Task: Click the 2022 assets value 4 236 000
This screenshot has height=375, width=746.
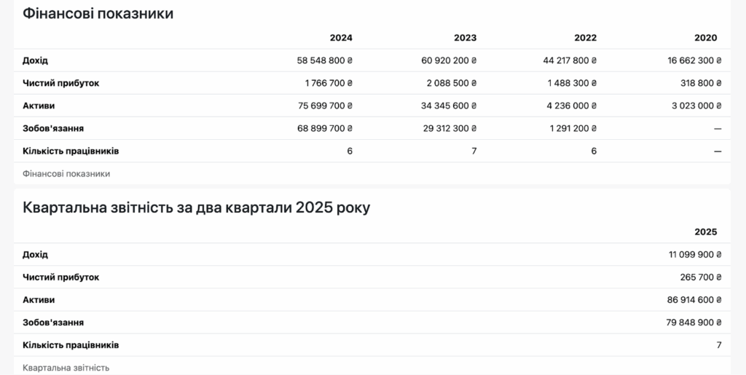Action: tap(571, 106)
